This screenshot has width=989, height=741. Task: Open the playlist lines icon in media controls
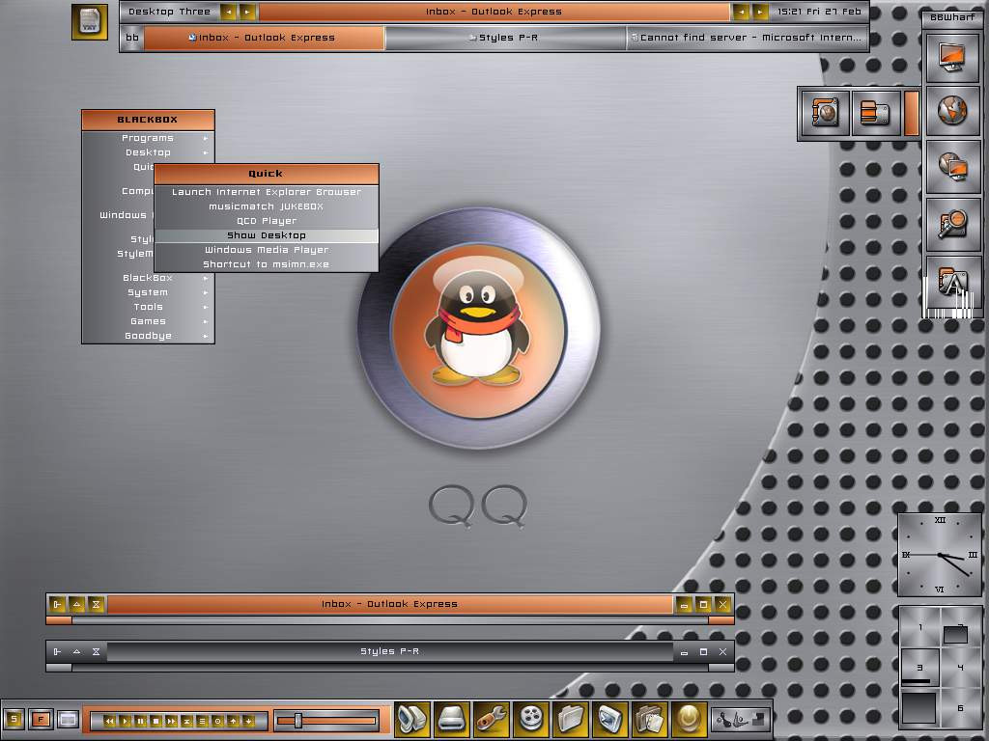click(202, 721)
